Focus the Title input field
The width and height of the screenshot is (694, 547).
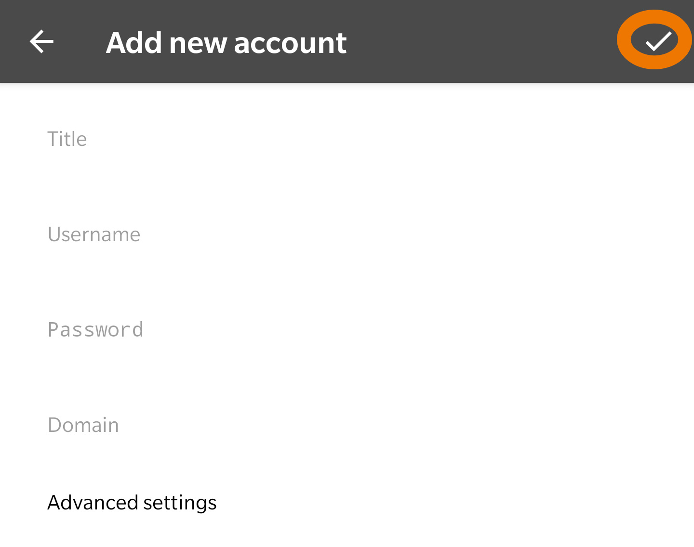[x=193, y=139]
